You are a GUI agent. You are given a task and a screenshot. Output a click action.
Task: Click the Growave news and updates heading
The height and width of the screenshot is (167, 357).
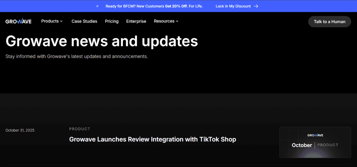click(101, 41)
